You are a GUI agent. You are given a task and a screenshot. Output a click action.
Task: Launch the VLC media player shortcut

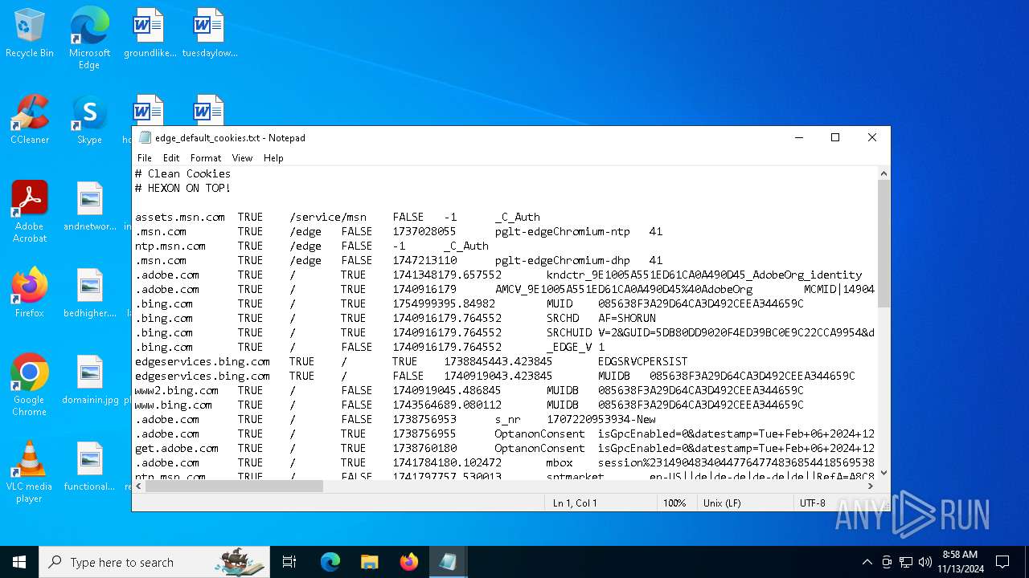(x=30, y=472)
